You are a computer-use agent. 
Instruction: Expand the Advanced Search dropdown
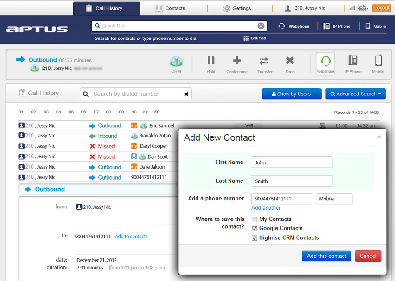click(x=356, y=94)
